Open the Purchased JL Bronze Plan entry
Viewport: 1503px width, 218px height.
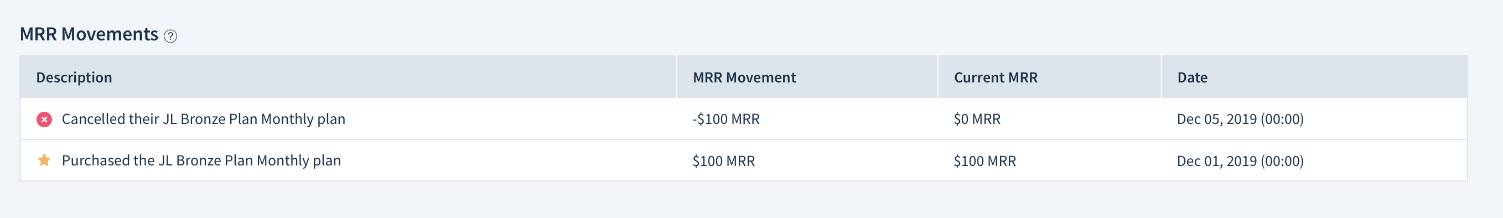[201, 160]
